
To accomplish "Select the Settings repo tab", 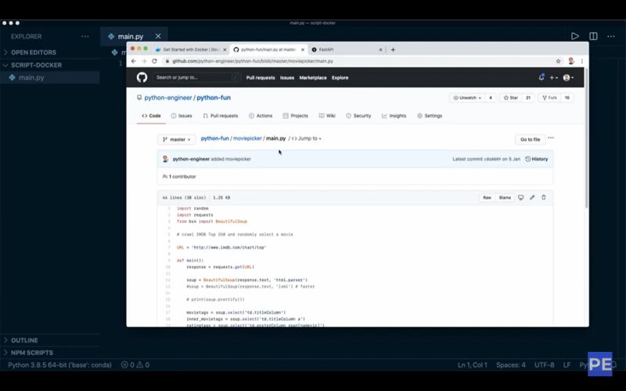I will (x=430, y=116).
